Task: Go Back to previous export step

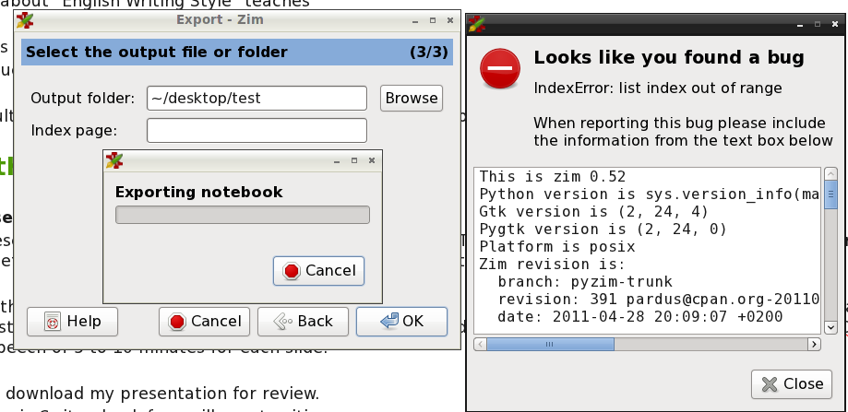Action: coord(302,321)
